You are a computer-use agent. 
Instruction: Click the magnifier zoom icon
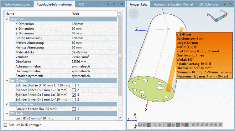pyautogui.click(x=155, y=125)
